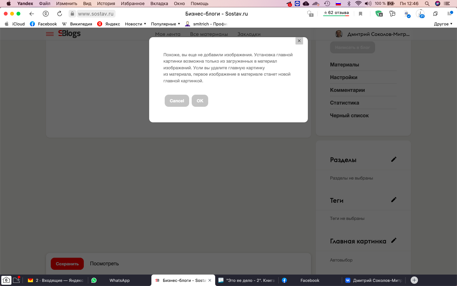
Task: Expand the Популярные bookmarks folder
Action: coord(165,24)
